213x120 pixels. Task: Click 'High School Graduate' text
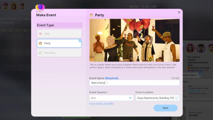tap(198, 63)
